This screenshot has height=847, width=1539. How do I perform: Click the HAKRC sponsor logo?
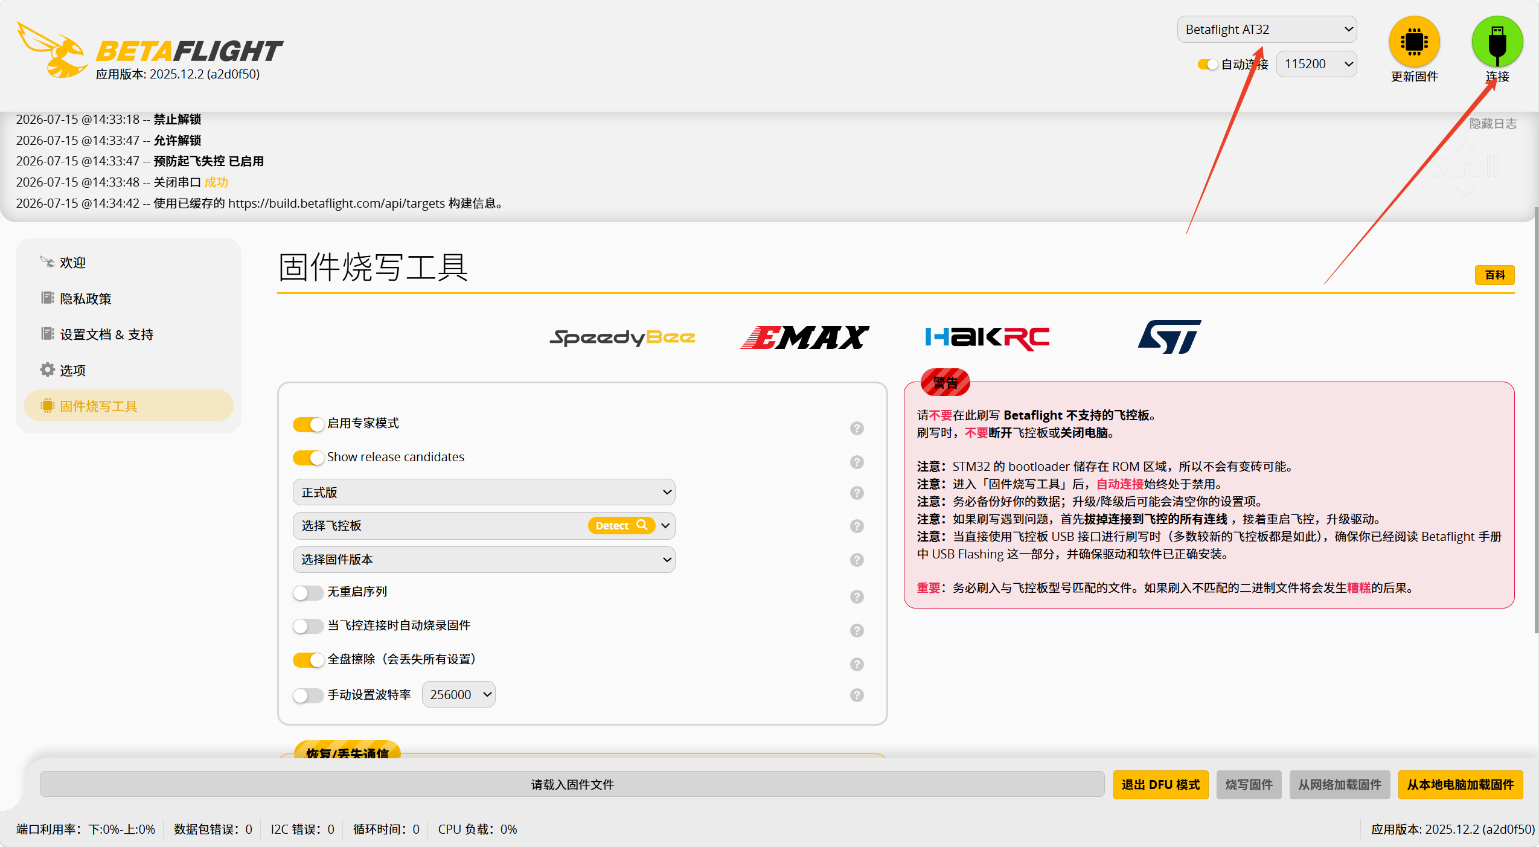[987, 337]
